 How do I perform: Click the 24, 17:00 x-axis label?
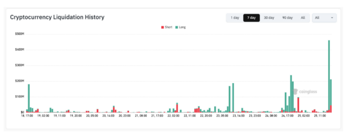288,115
